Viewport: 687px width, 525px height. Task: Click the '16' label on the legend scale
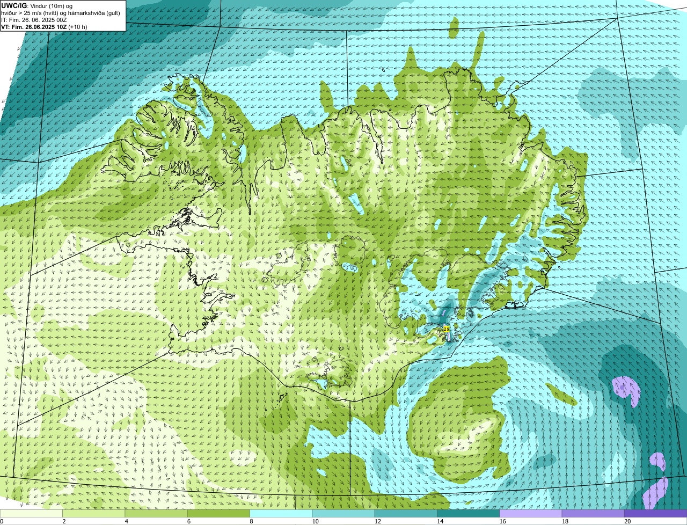[502, 521]
